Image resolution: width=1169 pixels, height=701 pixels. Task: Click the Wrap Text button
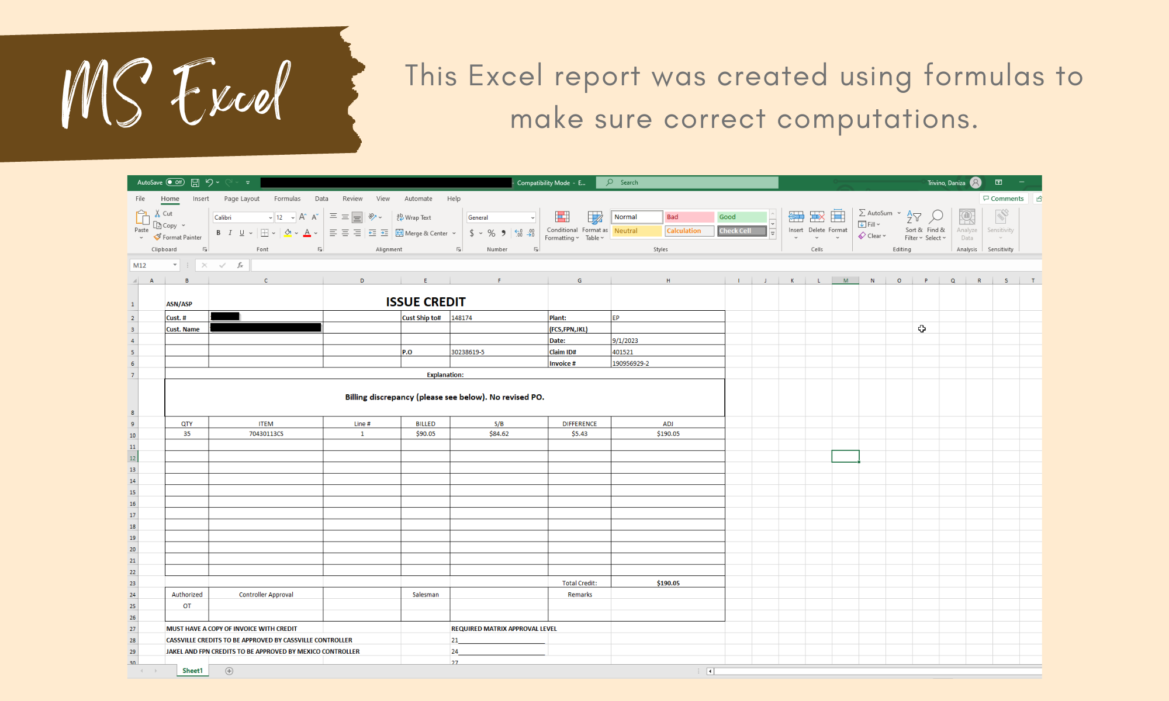pyautogui.click(x=414, y=217)
